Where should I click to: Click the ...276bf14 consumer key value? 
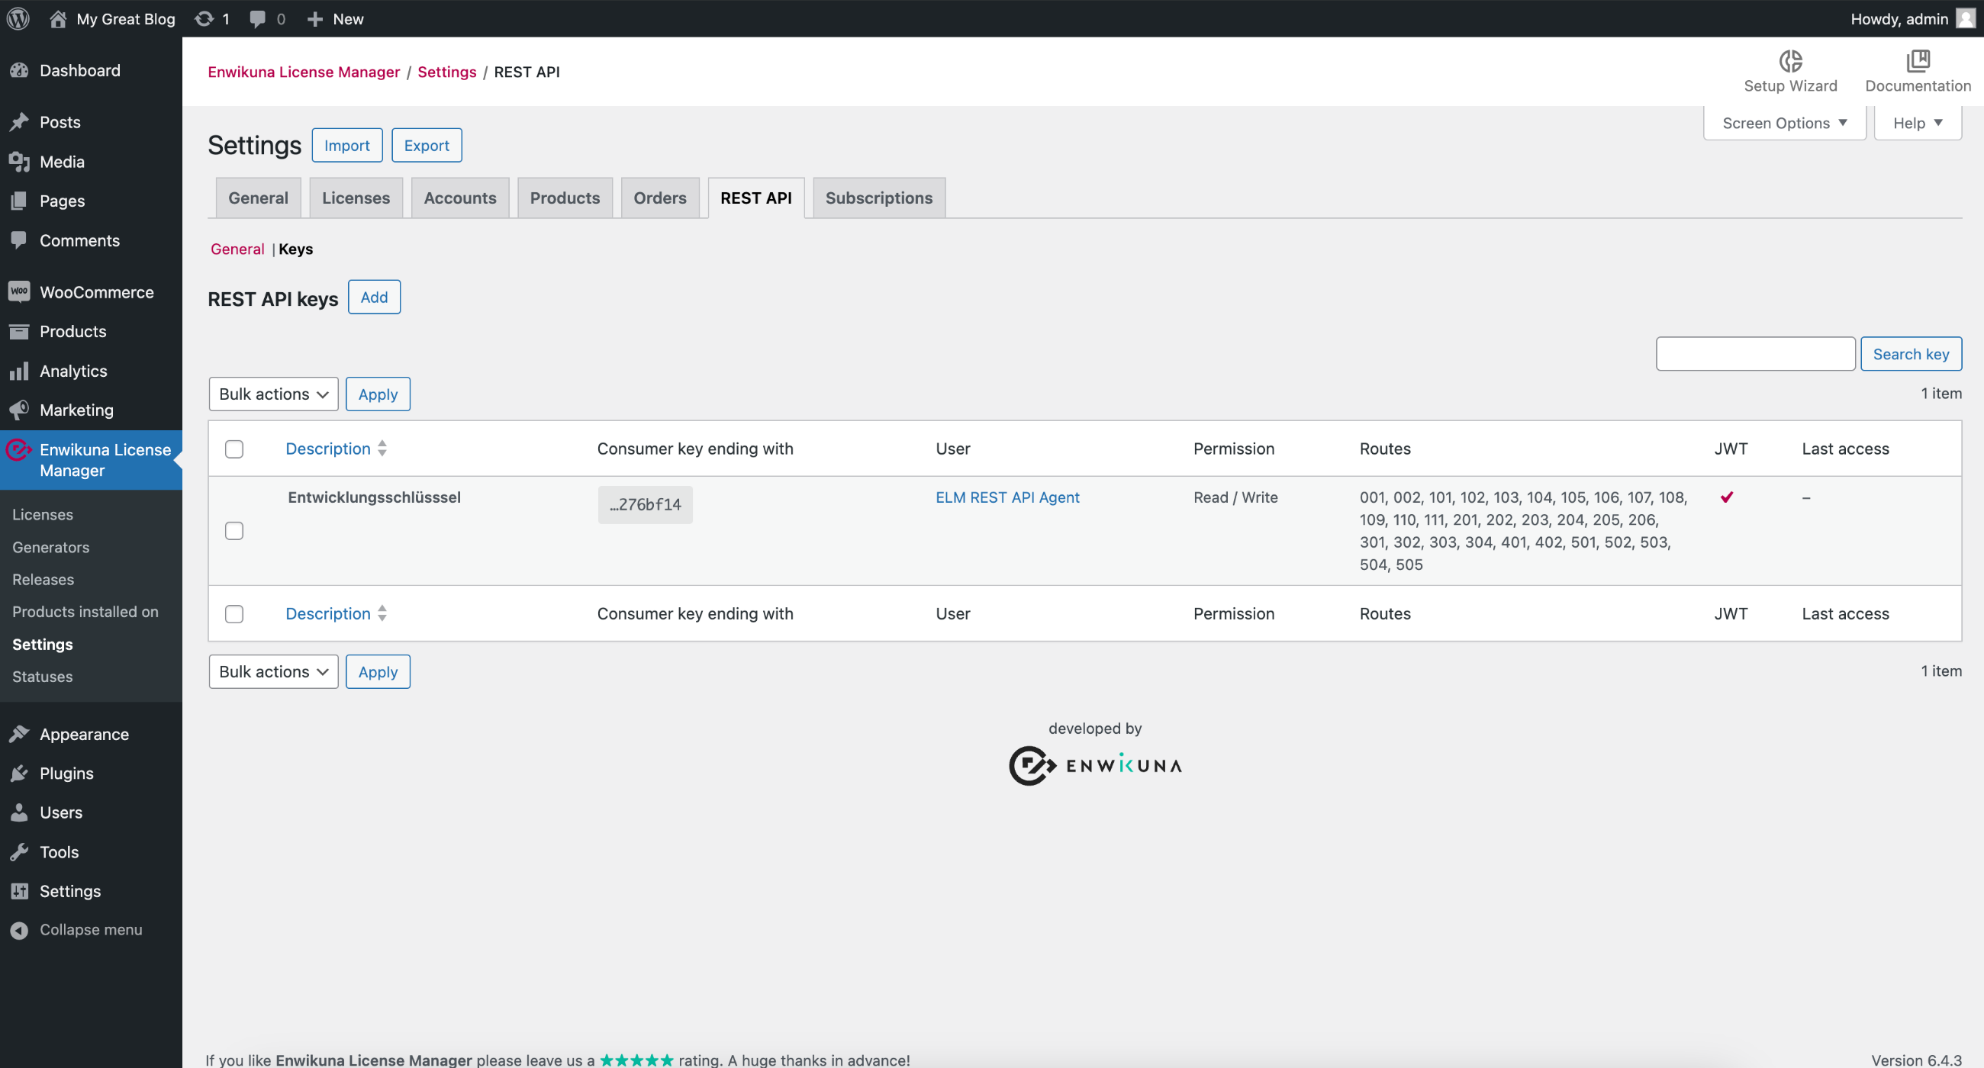click(645, 504)
